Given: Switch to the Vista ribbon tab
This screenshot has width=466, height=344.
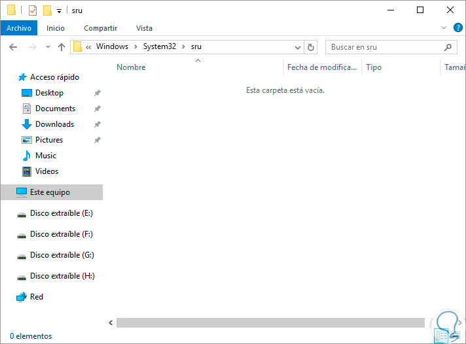Looking at the screenshot, I should [x=144, y=28].
